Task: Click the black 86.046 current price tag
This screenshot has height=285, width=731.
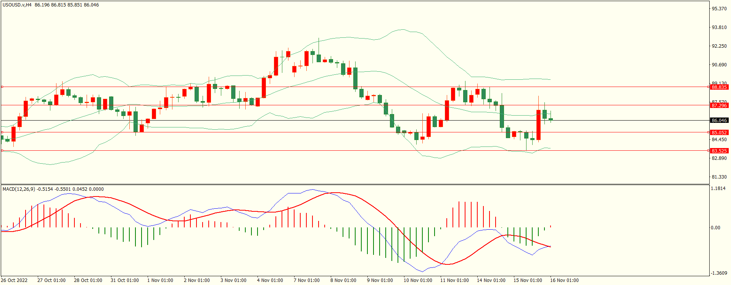Action: pyautogui.click(x=719, y=120)
